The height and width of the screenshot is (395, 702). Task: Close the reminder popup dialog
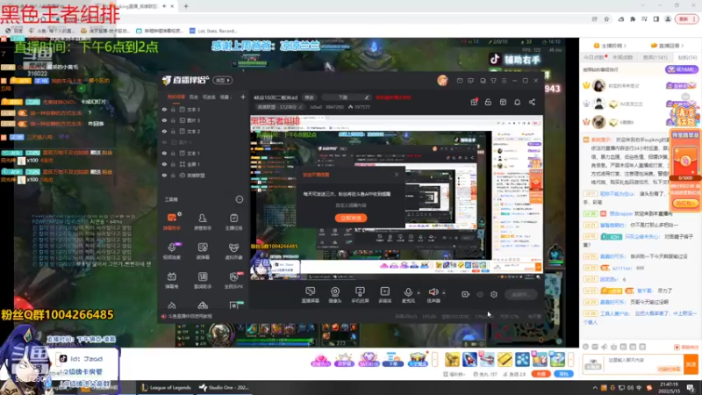coord(397,174)
